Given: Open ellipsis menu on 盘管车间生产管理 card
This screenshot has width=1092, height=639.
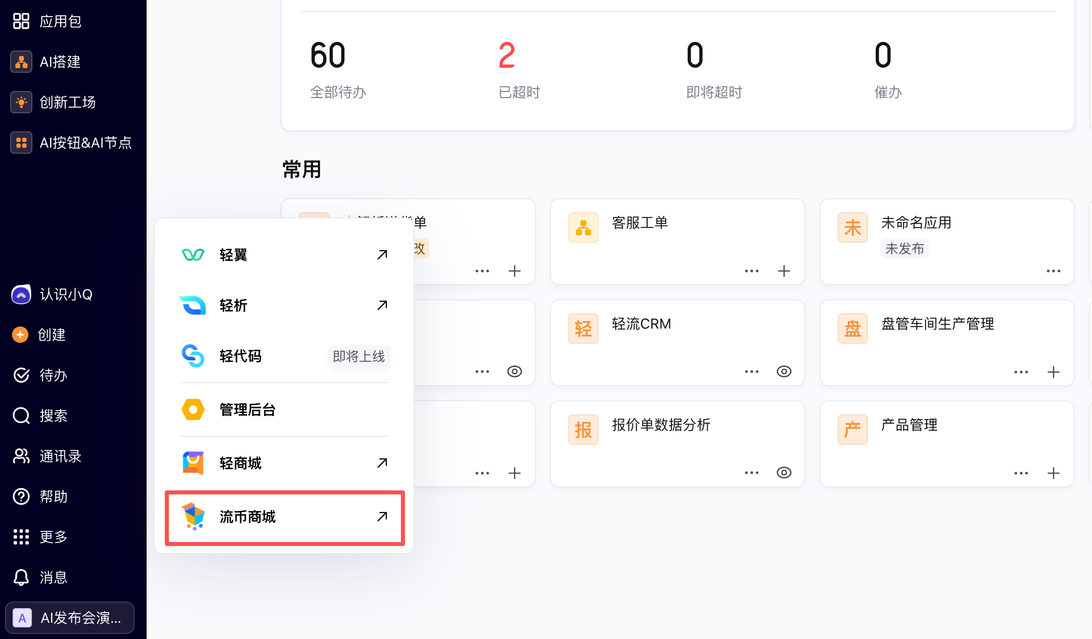Looking at the screenshot, I should point(1021,372).
